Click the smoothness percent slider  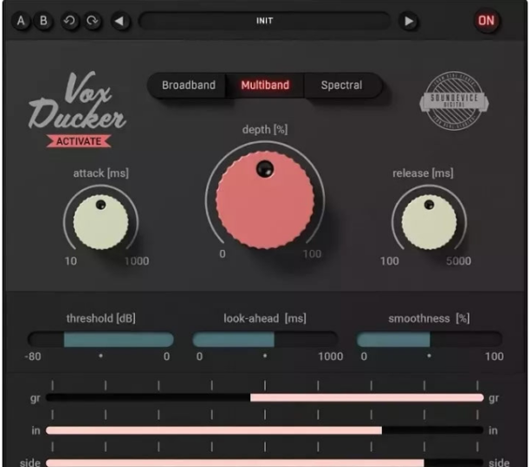[429, 340]
